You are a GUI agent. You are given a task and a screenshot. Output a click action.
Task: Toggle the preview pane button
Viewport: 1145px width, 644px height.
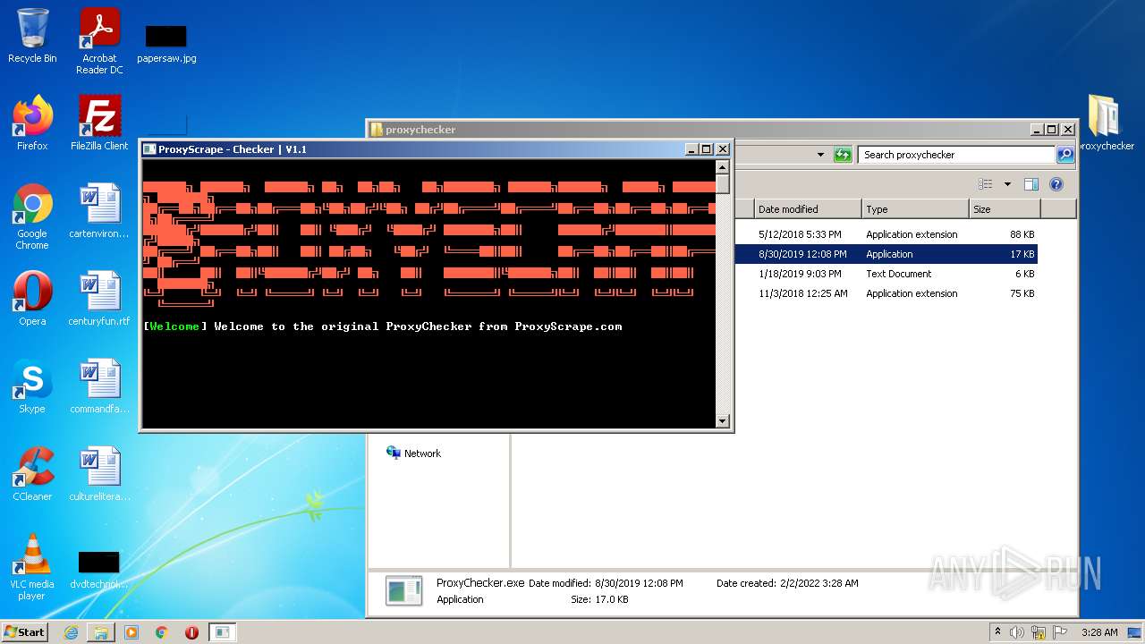coord(1031,184)
